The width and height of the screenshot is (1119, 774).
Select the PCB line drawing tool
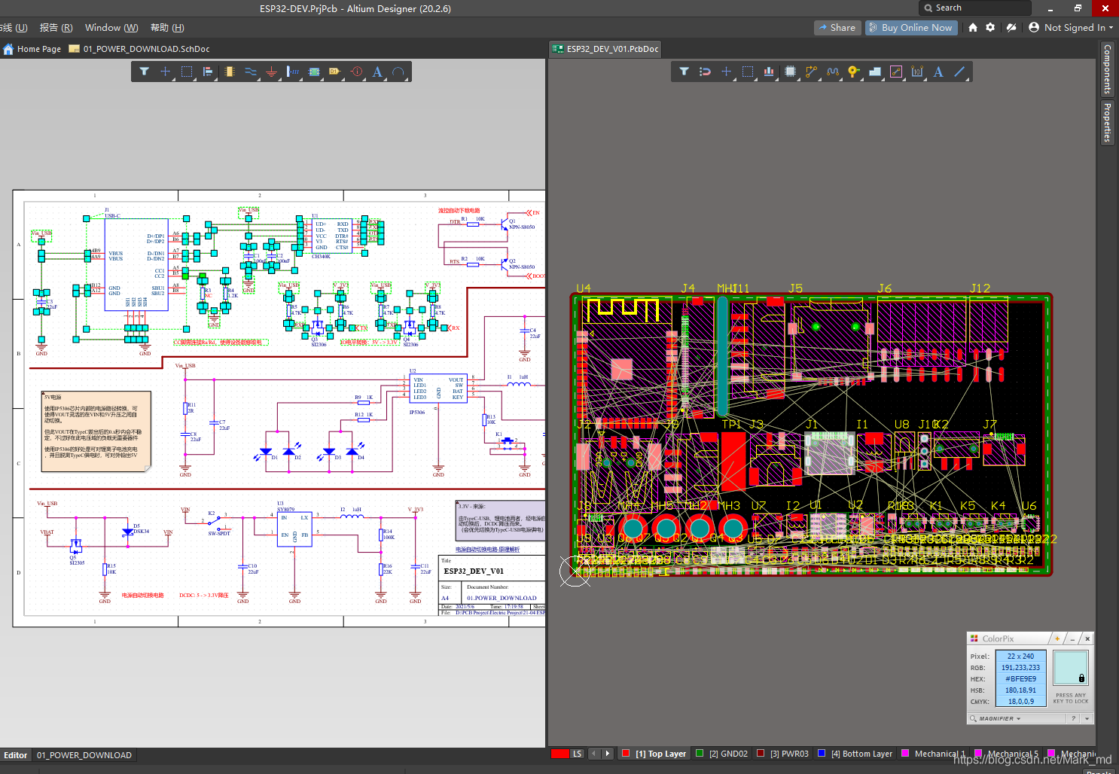click(x=959, y=72)
